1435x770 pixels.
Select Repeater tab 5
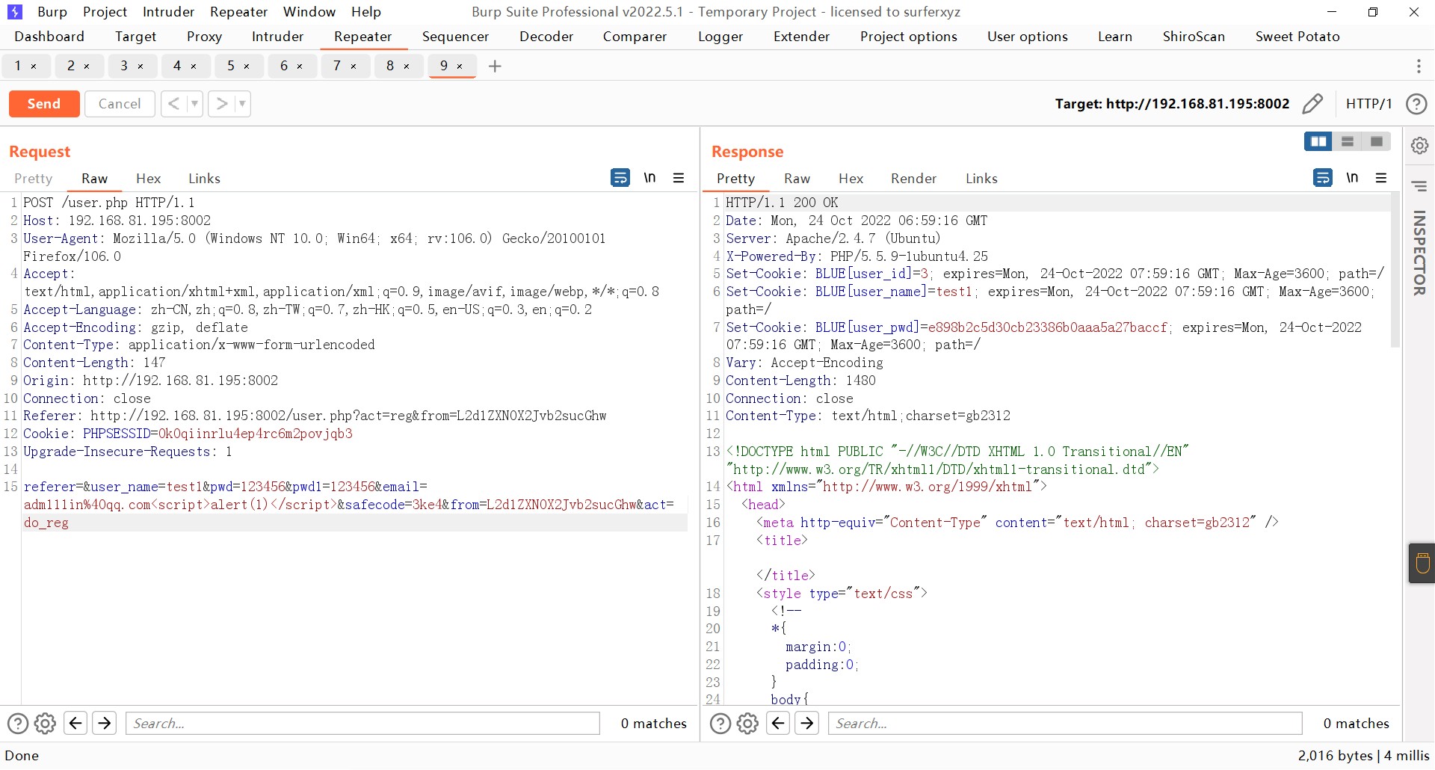[x=231, y=67]
